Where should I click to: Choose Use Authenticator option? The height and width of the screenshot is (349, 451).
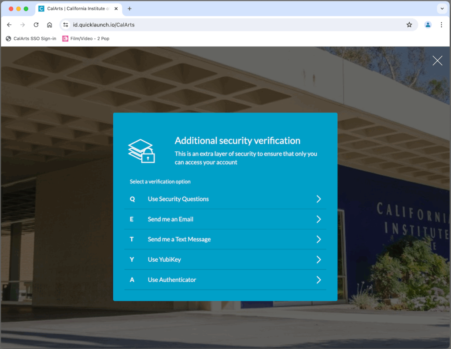(225, 280)
